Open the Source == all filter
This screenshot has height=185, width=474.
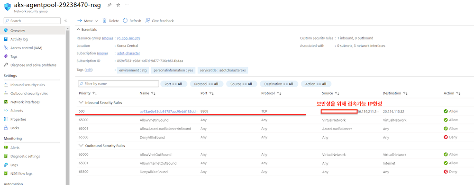pos(241,84)
